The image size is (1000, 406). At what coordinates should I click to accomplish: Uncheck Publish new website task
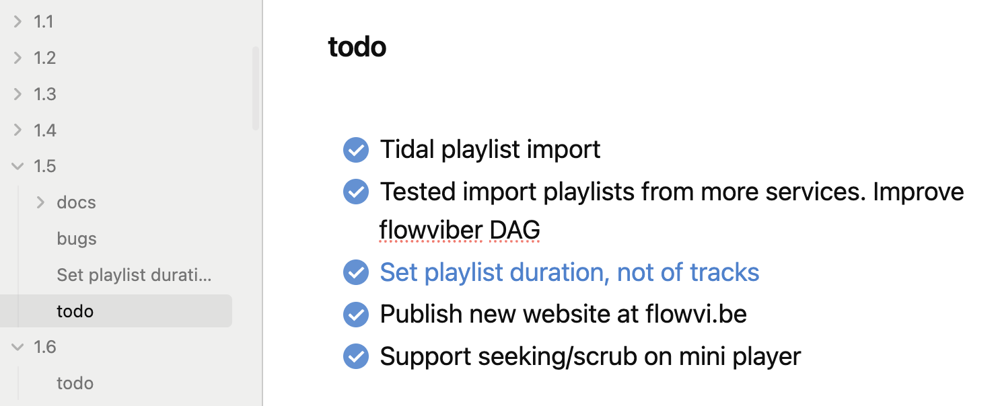(356, 315)
